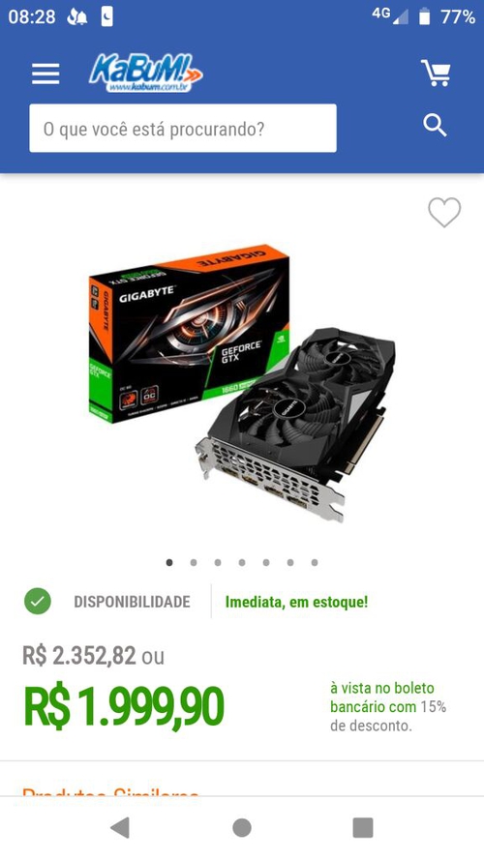Select the second image carousel dot
Screen dimensions: 484x860
(x=194, y=562)
